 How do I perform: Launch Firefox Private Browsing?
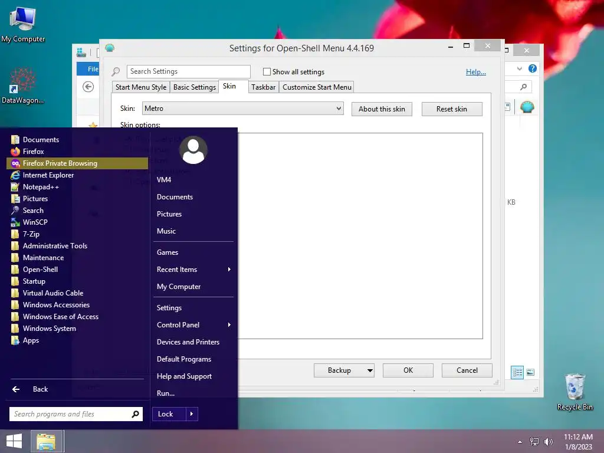pos(77,163)
